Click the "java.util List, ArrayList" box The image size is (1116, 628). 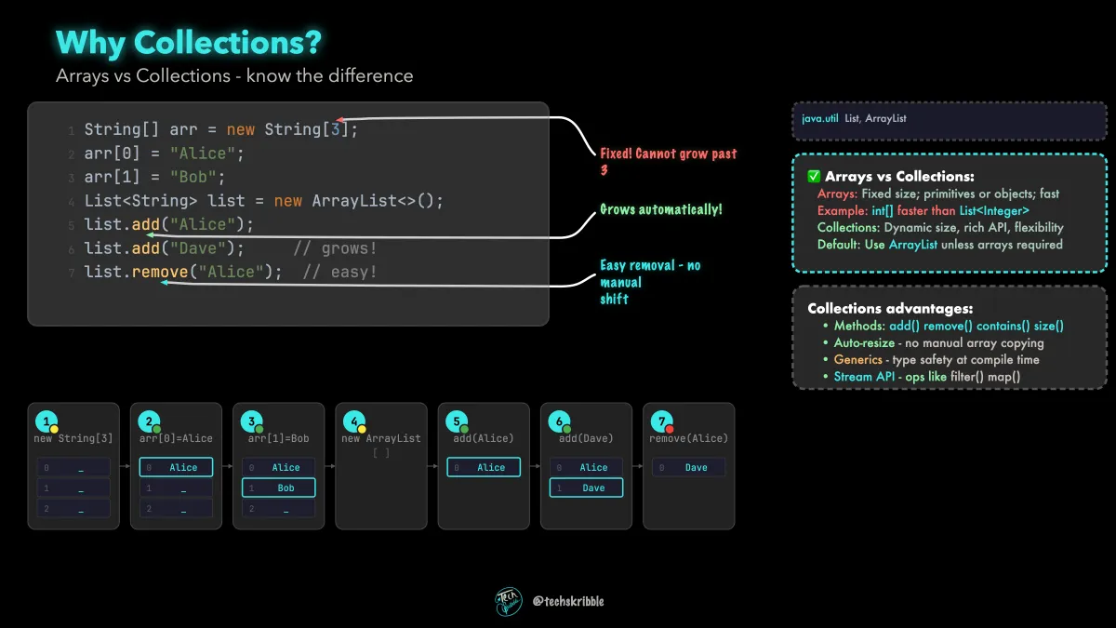coord(950,119)
